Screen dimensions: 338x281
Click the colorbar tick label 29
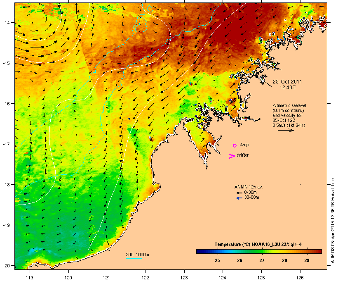307,260
